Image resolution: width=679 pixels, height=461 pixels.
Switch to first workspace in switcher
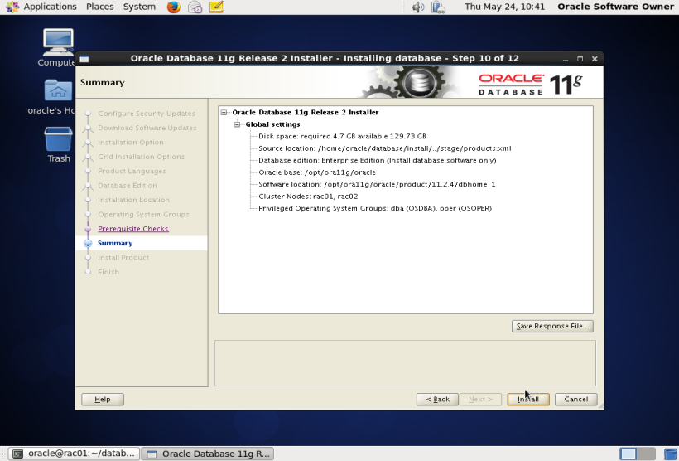[x=628, y=454]
